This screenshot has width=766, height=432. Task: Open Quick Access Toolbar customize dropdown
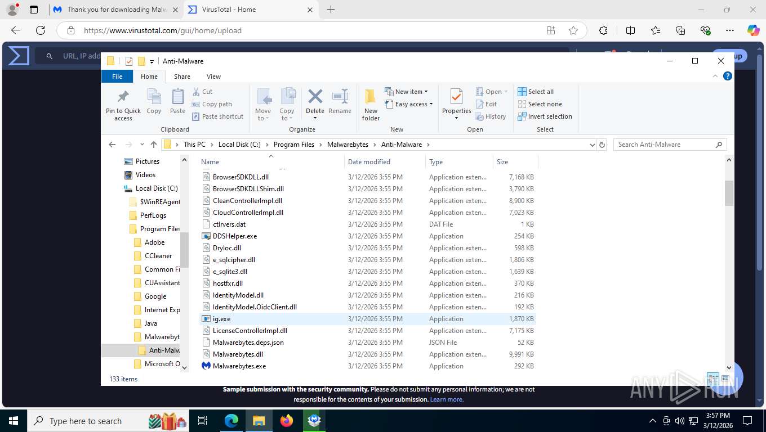click(152, 61)
